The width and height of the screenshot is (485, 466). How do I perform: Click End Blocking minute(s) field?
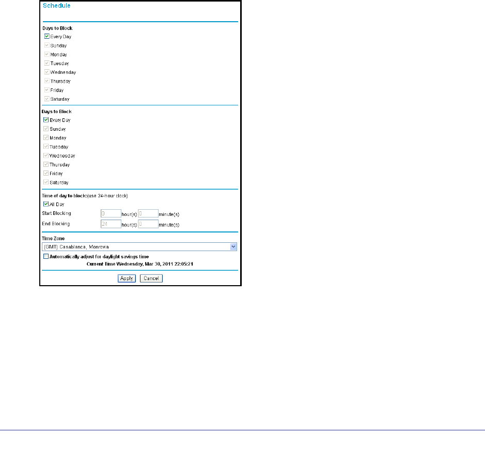(x=148, y=224)
